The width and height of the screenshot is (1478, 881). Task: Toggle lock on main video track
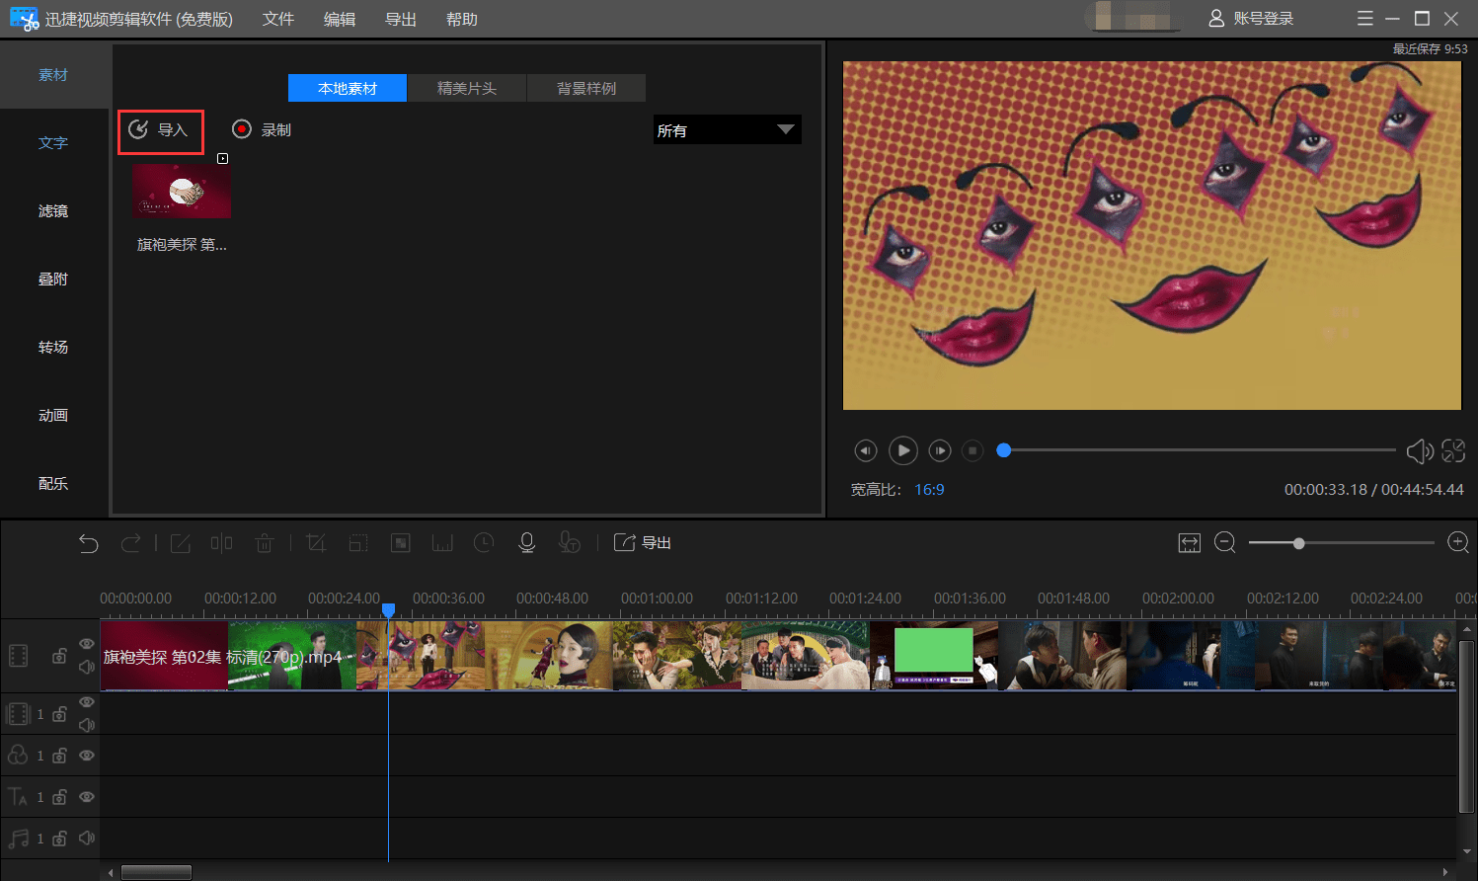tap(59, 656)
